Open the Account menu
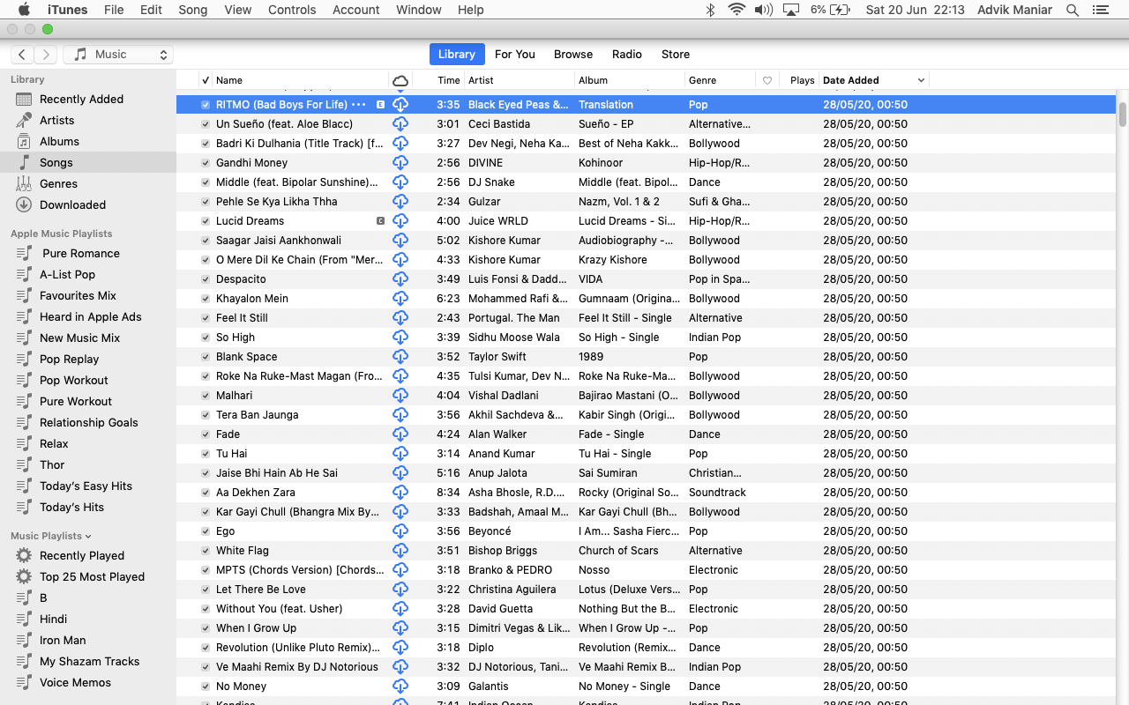1129x705 pixels. [x=356, y=10]
